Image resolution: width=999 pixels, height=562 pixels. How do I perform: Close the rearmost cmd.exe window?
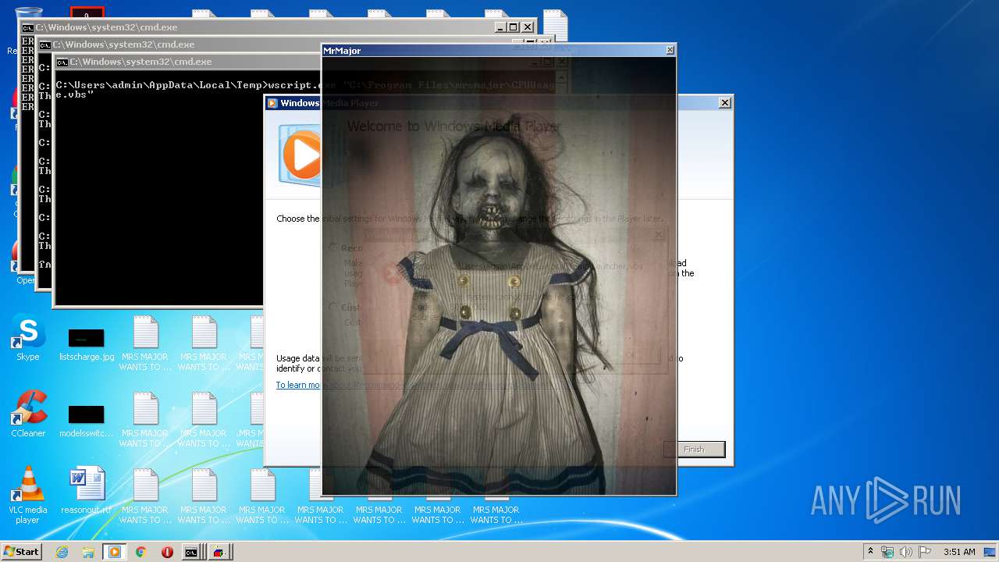point(528,27)
